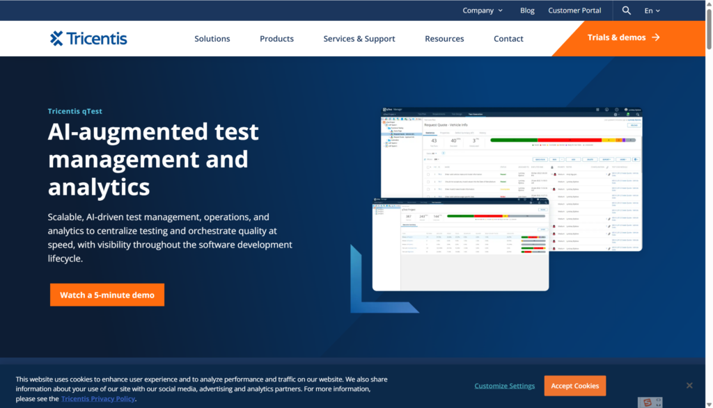Click the Sogou input method icon
713x408 pixels.
pos(648,402)
